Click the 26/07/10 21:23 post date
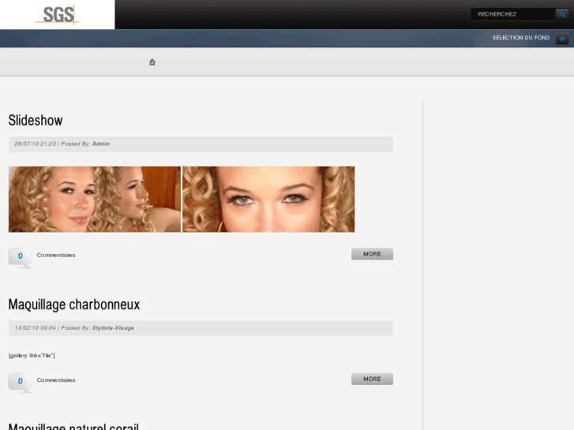 (x=36, y=144)
